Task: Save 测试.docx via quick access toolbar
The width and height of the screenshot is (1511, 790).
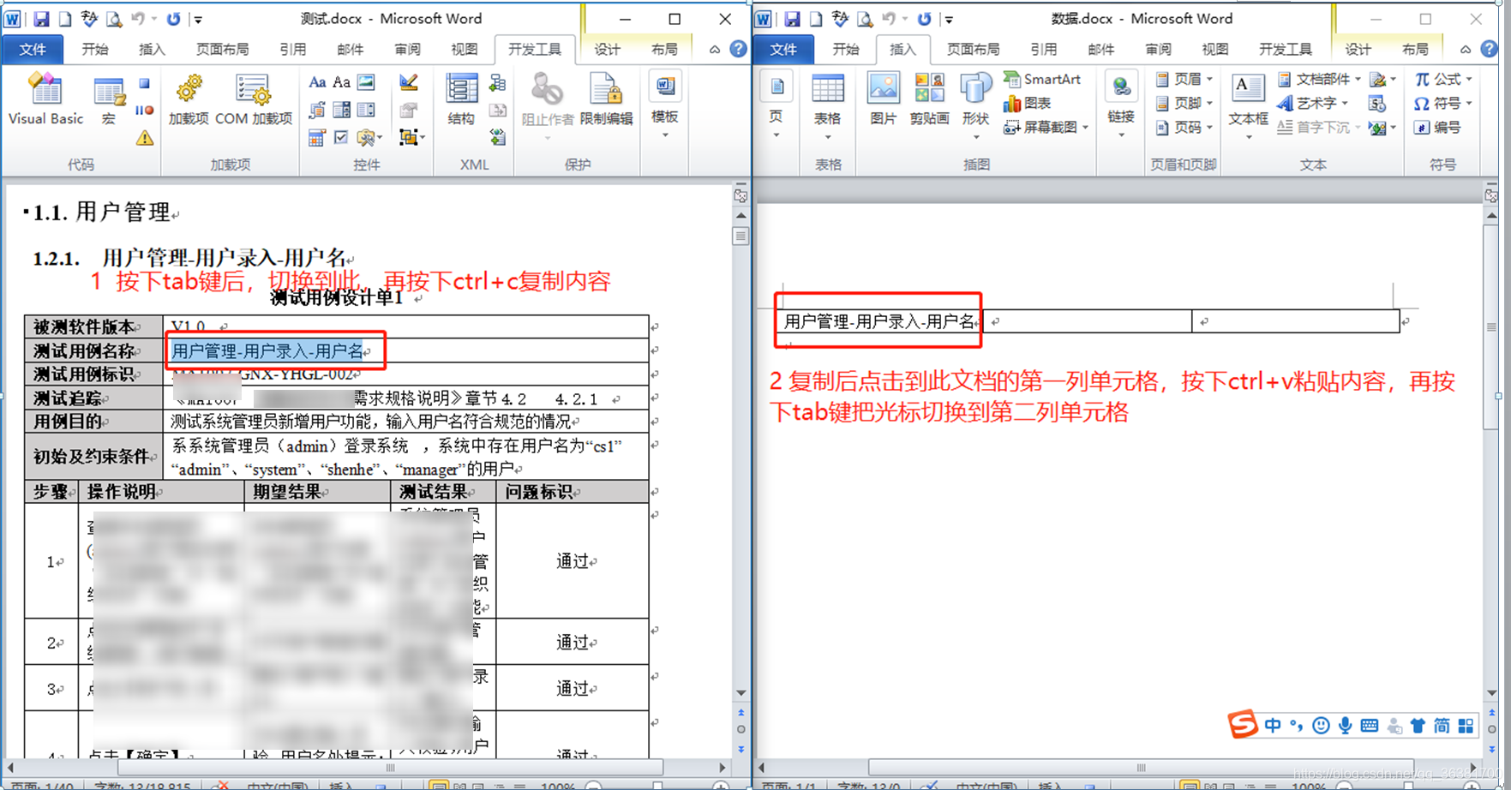Action: tap(40, 19)
